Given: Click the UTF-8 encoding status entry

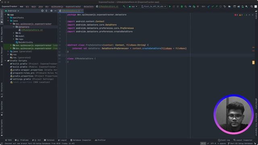Looking at the screenshot, I should click(x=213, y=143).
